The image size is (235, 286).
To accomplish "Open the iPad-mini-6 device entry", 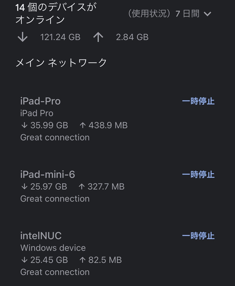I will pyautogui.click(x=48, y=175).
